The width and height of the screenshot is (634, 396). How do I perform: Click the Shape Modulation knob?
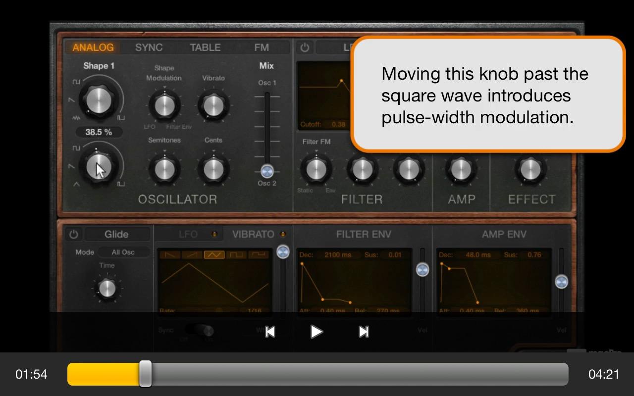(x=164, y=105)
